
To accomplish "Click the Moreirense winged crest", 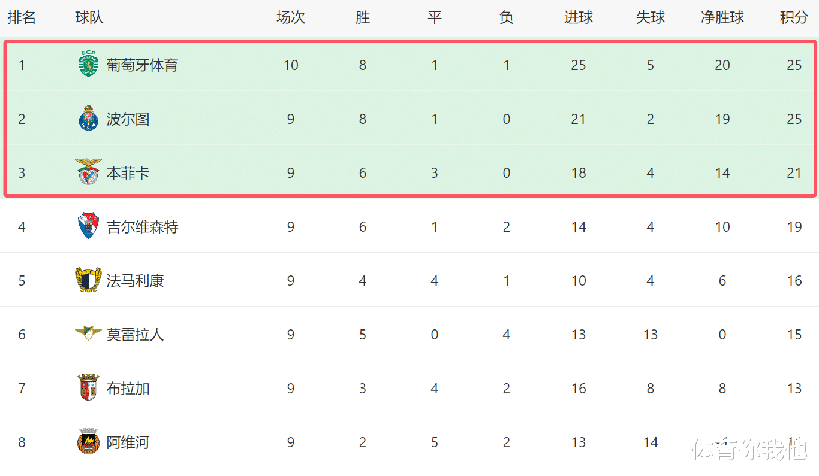I will point(88,333).
